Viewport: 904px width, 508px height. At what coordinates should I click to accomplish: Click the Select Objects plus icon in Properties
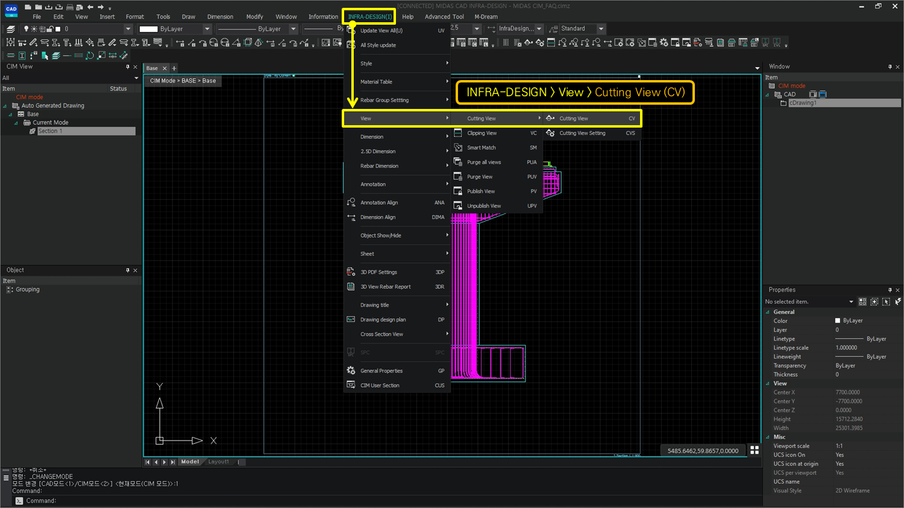click(x=874, y=302)
